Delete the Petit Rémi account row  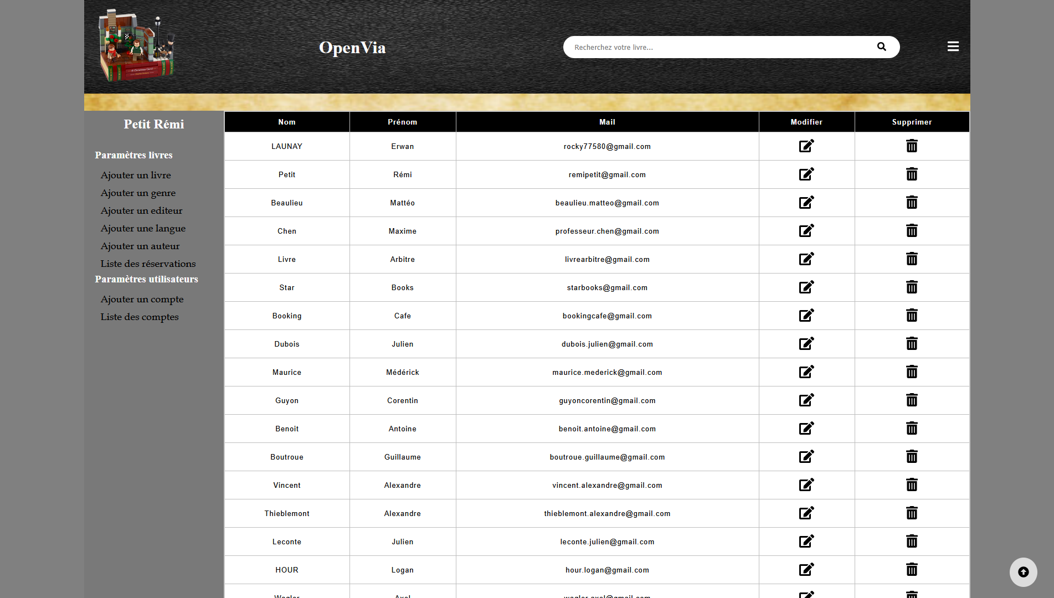pos(912,174)
